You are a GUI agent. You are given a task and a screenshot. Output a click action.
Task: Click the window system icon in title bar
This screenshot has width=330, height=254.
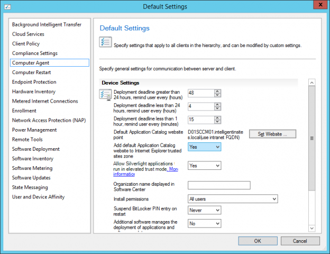[7, 7]
